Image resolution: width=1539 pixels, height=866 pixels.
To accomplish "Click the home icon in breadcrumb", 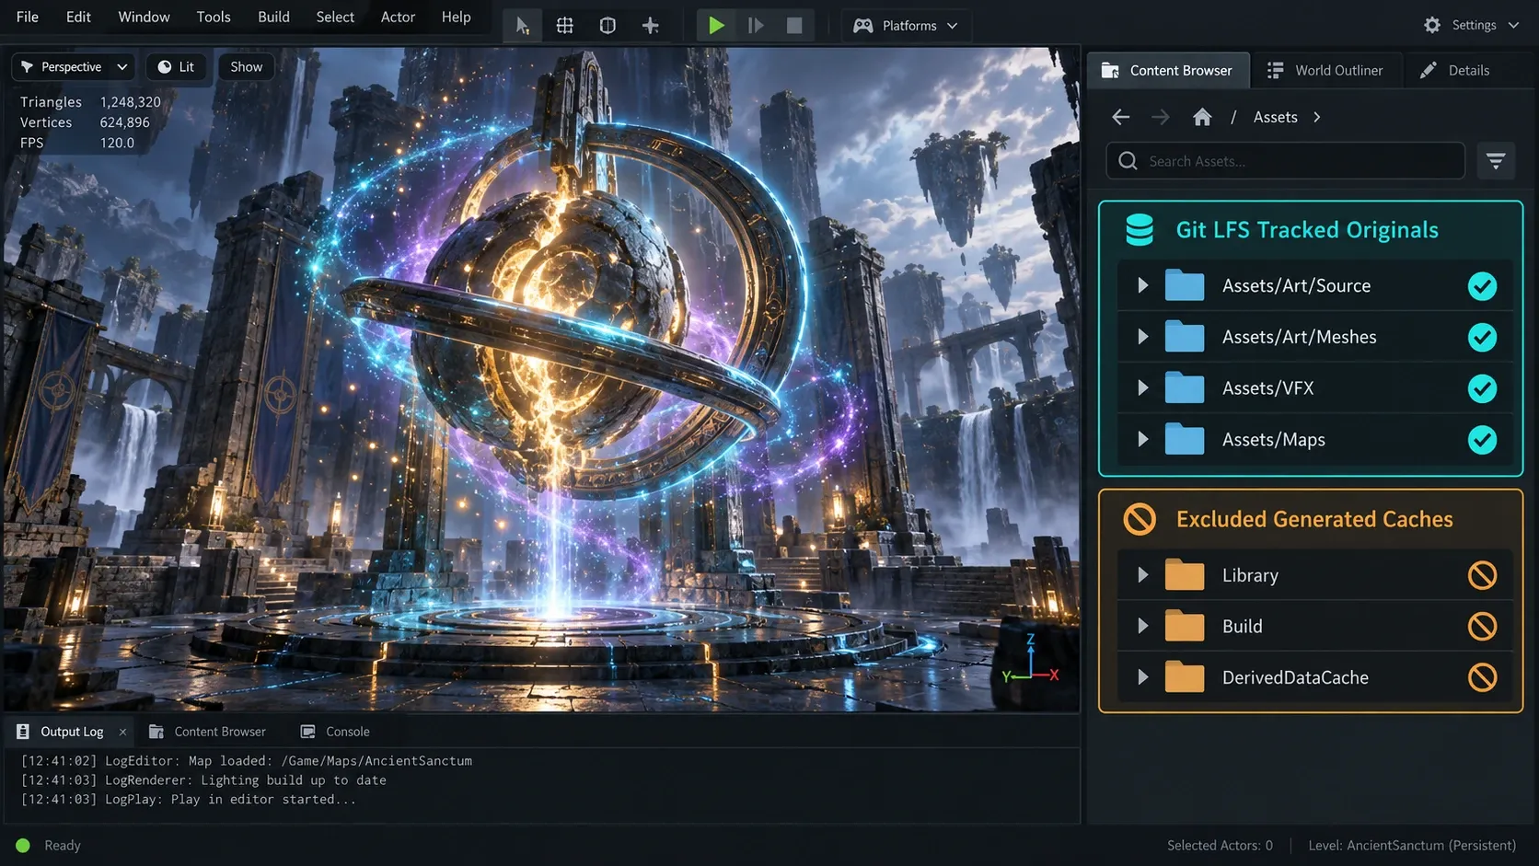I will [1202, 117].
